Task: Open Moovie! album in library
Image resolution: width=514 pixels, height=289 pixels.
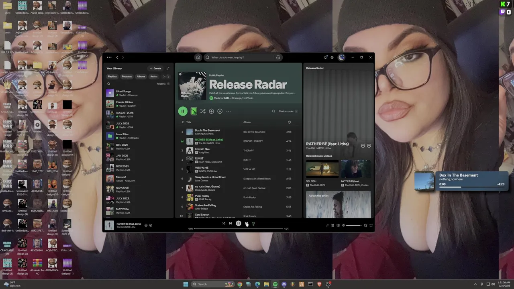Action: 138,179
